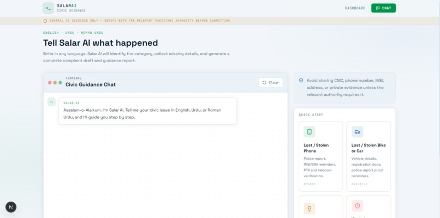Click the QUICK START label
The height and width of the screenshot is (218, 440).
click(311, 115)
